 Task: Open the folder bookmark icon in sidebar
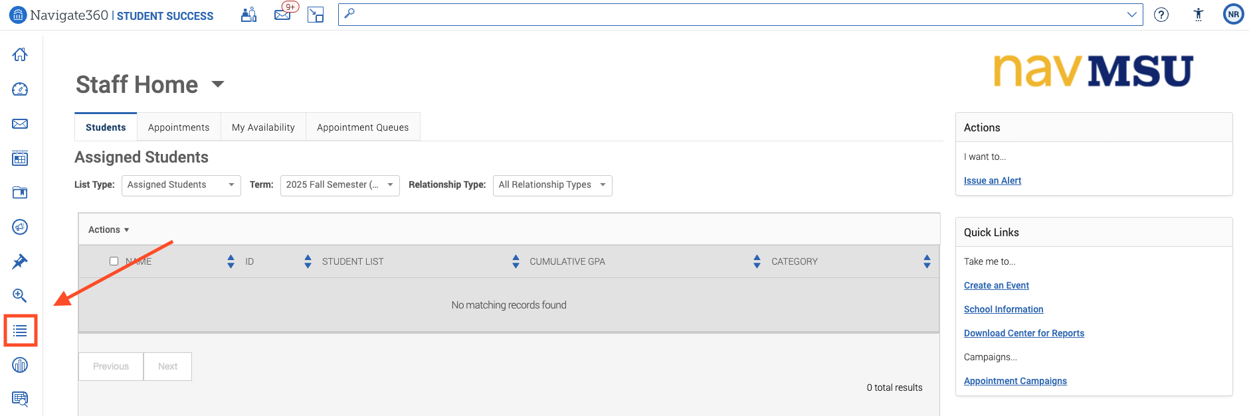(20, 192)
